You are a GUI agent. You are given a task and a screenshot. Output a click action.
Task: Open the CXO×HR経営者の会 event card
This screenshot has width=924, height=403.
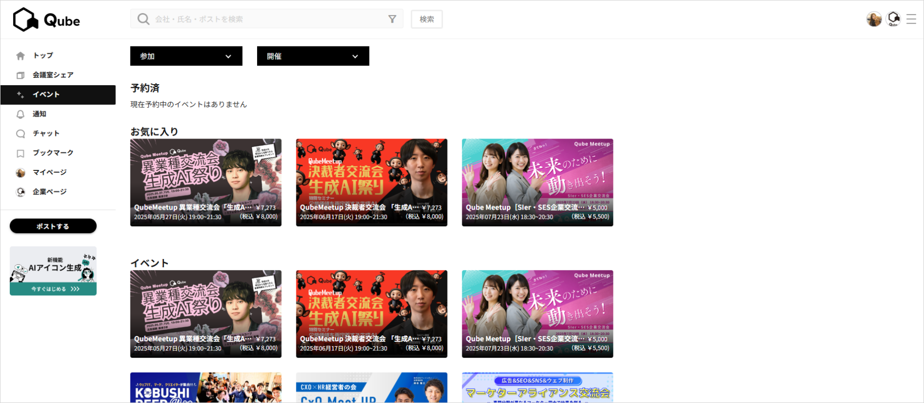click(371, 387)
